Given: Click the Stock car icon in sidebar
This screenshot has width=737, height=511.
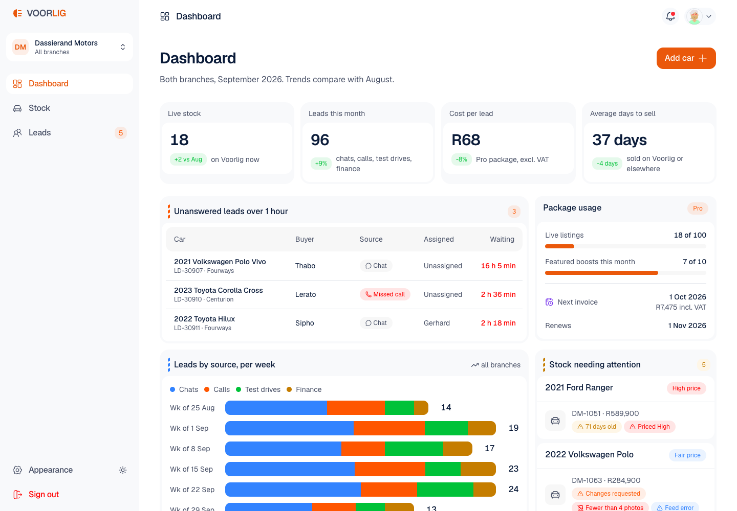Looking at the screenshot, I should click(x=17, y=108).
